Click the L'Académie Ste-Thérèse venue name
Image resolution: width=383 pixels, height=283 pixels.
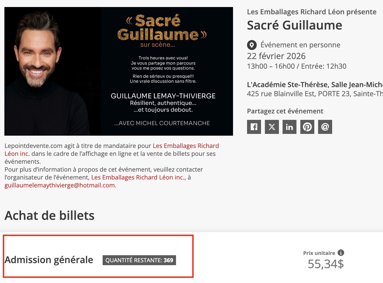tap(315, 85)
